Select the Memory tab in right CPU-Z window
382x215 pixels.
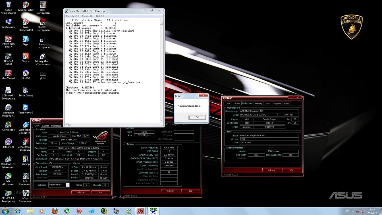coord(258,104)
